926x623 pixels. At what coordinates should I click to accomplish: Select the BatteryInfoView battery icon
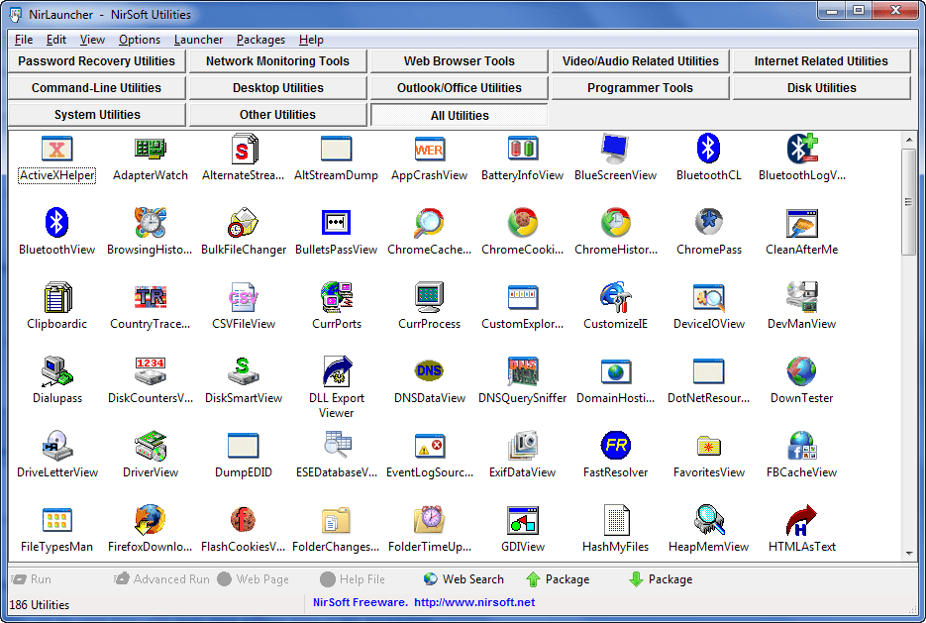[523, 149]
